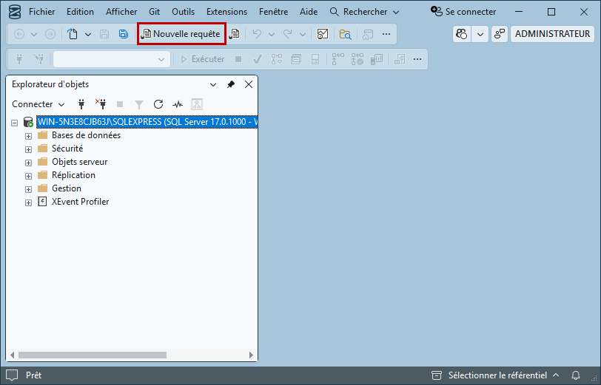The width and height of the screenshot is (601, 385).
Task: Click the connect plug icon in Object Explorer
Action: pyautogui.click(x=81, y=104)
